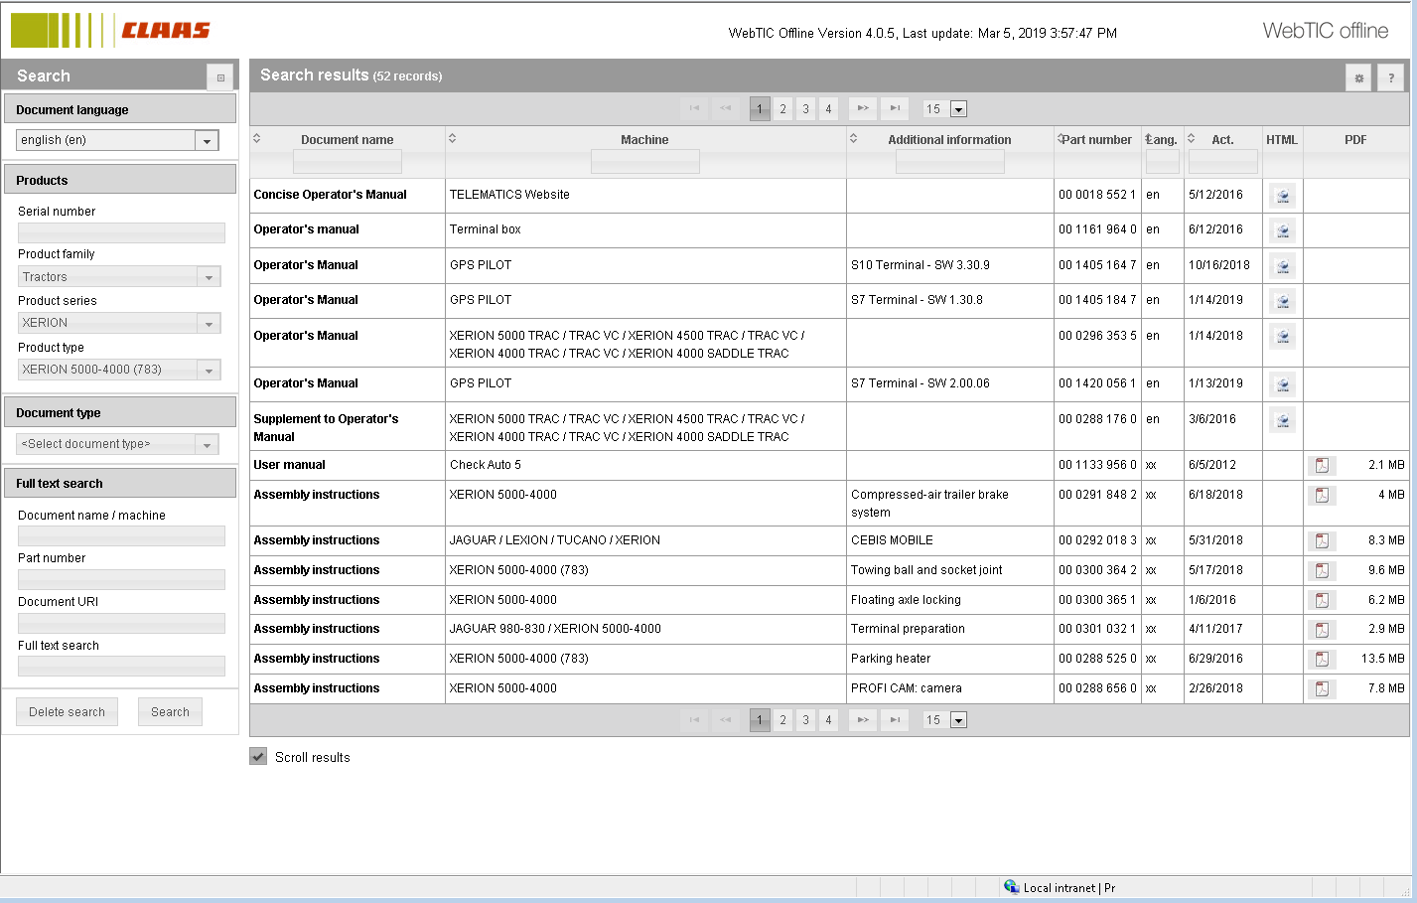
Task: Open HTML for S7 Terminal SW 1.30.8
Action: click(x=1282, y=301)
